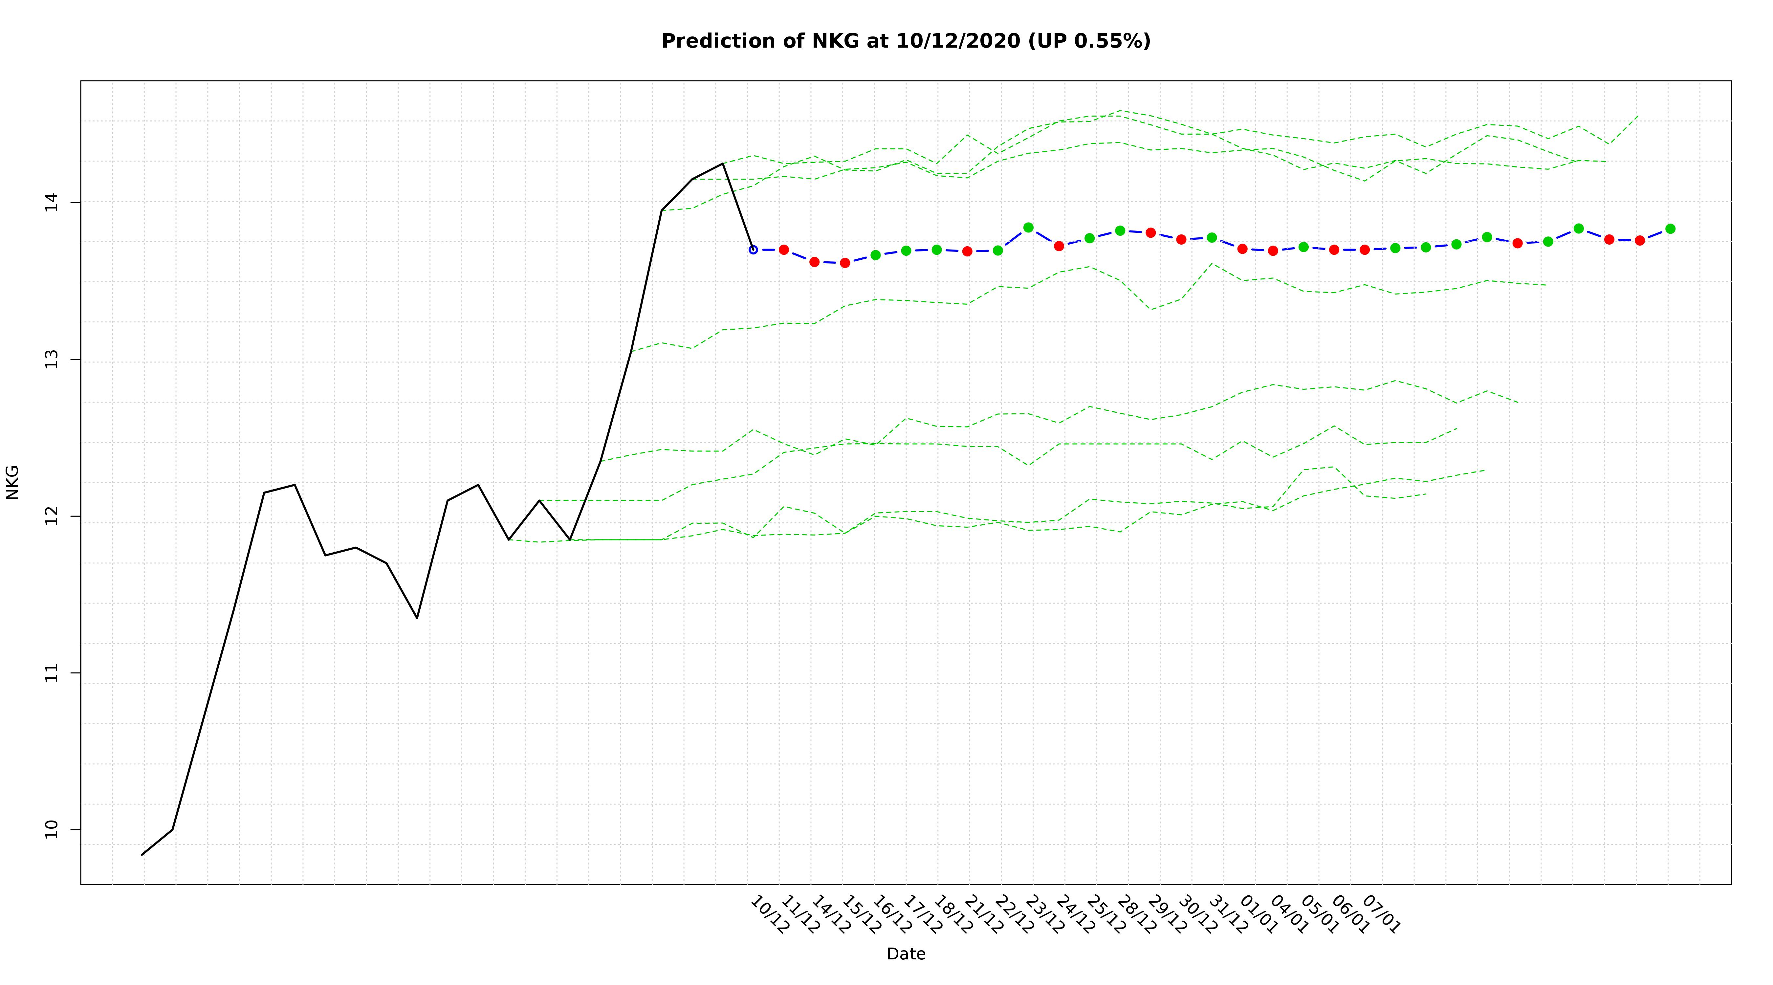
Task: Click the y-axis tick label 10
Action: point(51,829)
